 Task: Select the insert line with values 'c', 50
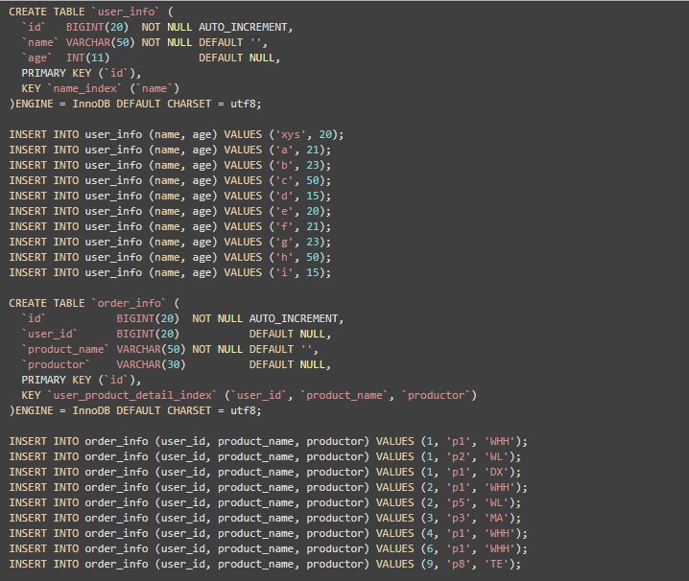click(170, 180)
